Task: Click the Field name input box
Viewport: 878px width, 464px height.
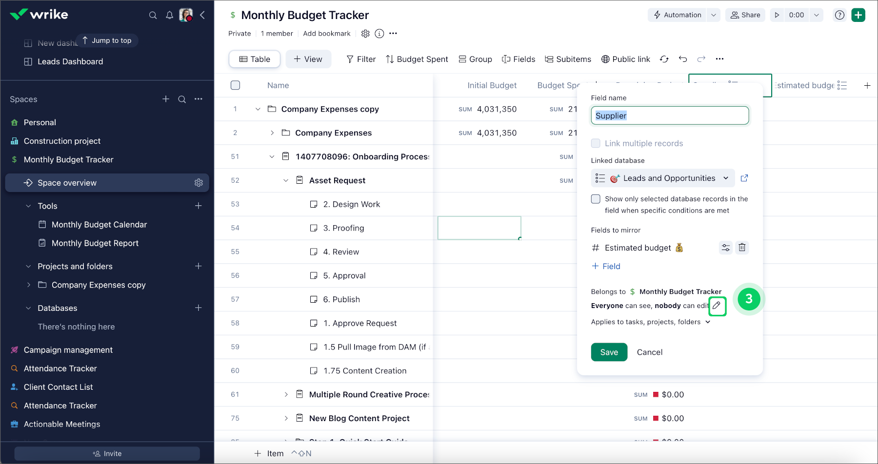Action: coord(669,116)
